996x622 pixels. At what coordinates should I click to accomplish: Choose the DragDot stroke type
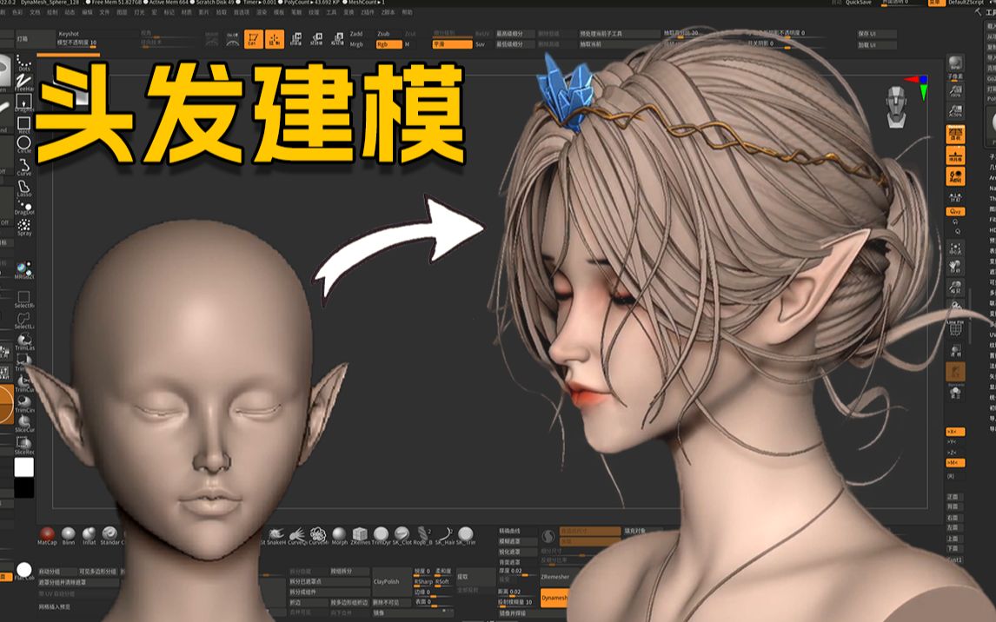pos(23,208)
